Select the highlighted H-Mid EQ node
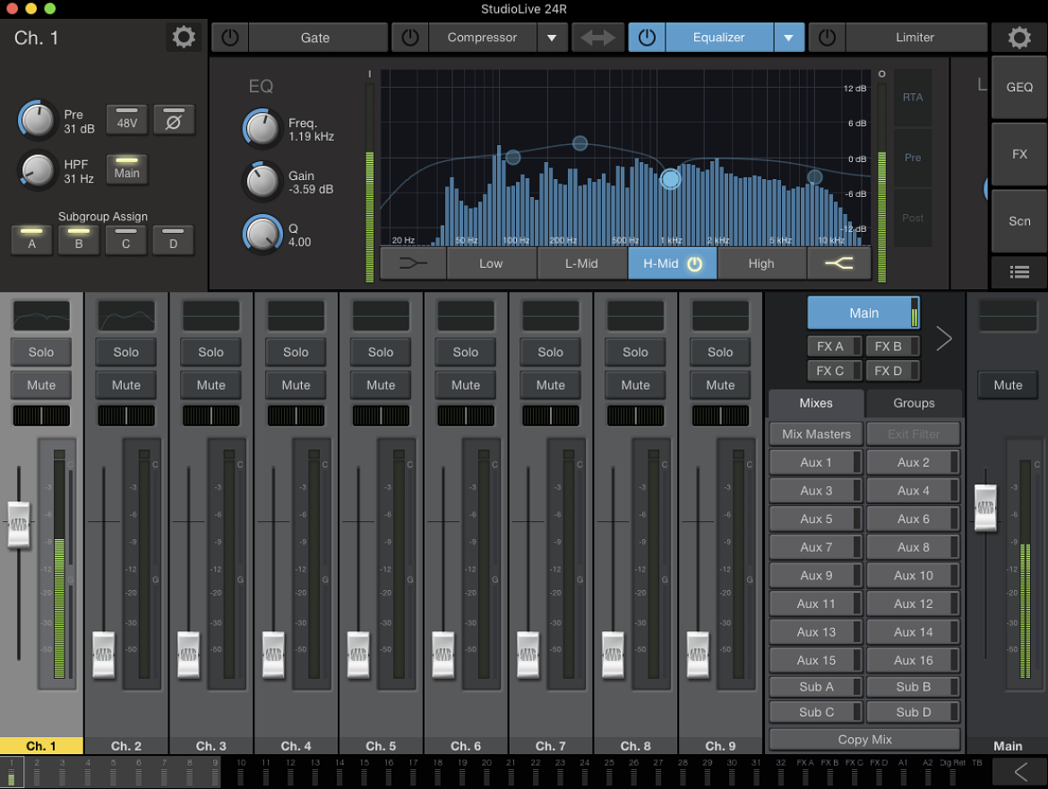 (x=670, y=179)
